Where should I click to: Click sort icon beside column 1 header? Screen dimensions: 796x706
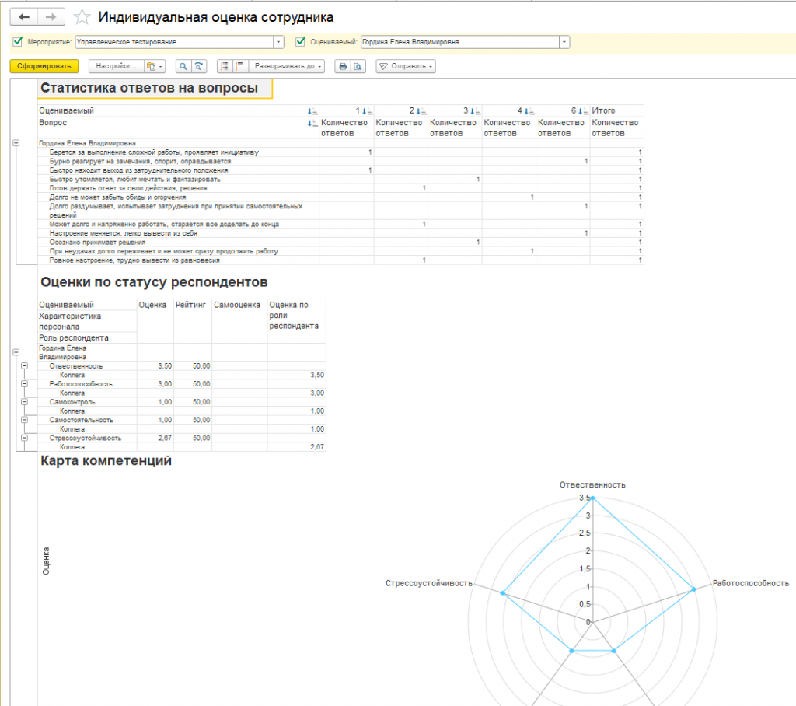coord(367,110)
